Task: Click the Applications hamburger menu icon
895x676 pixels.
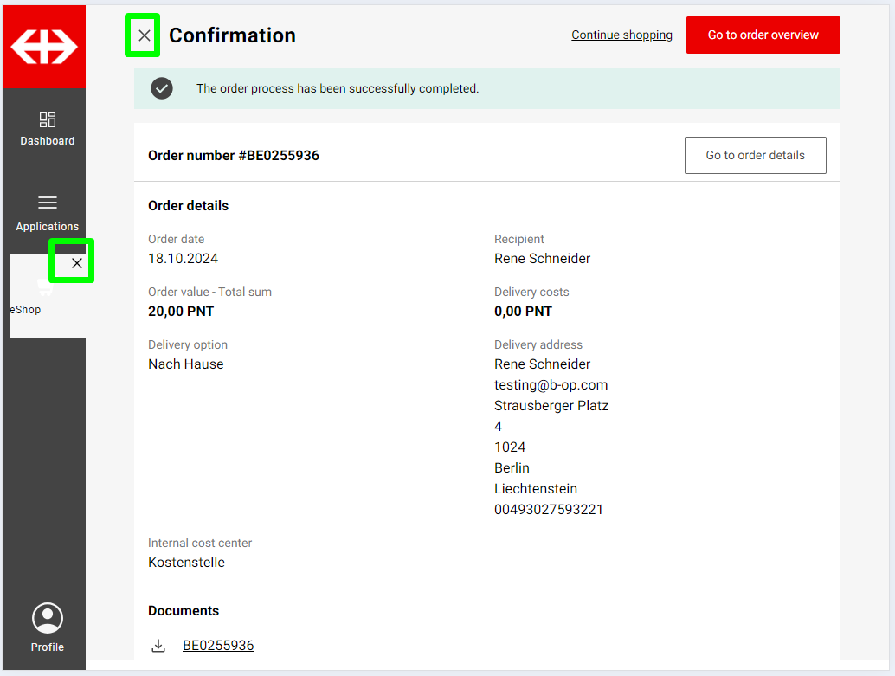Action: coord(48,203)
